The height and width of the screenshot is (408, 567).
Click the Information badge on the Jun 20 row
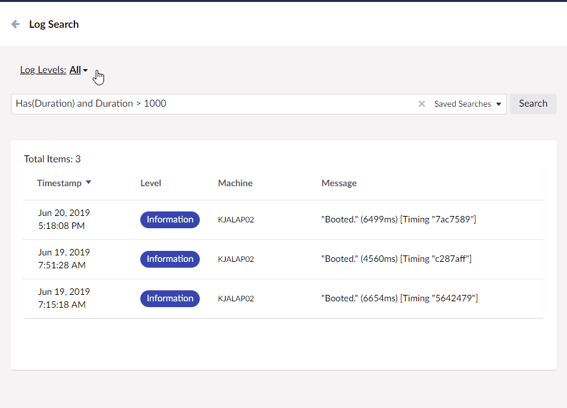[x=169, y=219]
